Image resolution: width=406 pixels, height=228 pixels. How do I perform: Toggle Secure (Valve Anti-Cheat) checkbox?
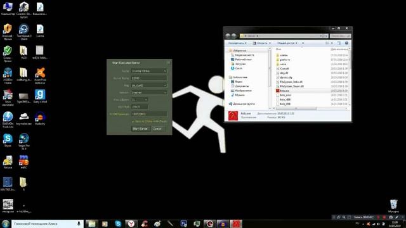[x=133, y=121]
